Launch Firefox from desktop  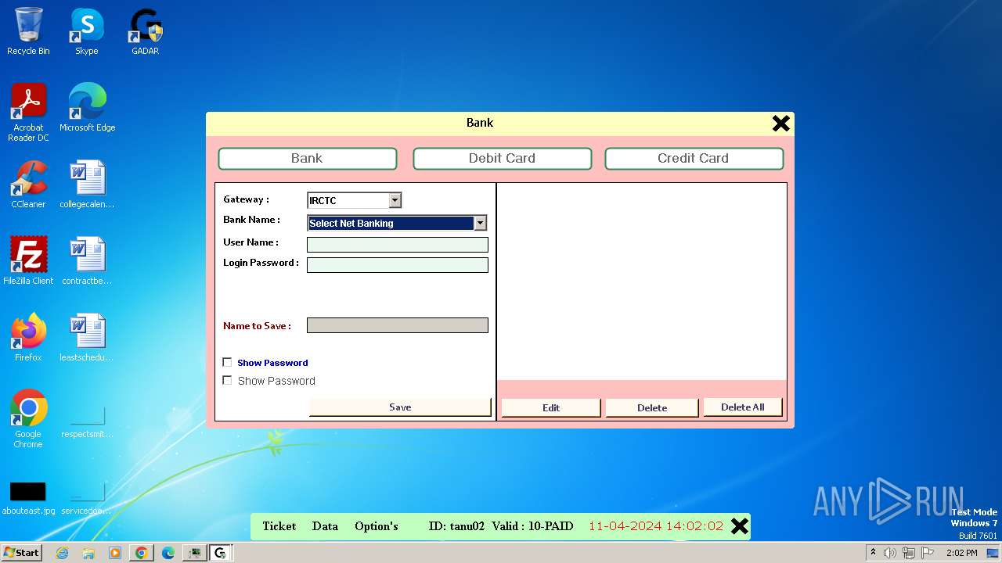(x=28, y=338)
